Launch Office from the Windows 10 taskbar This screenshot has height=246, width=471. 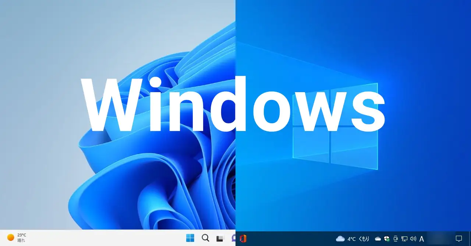[243, 238]
